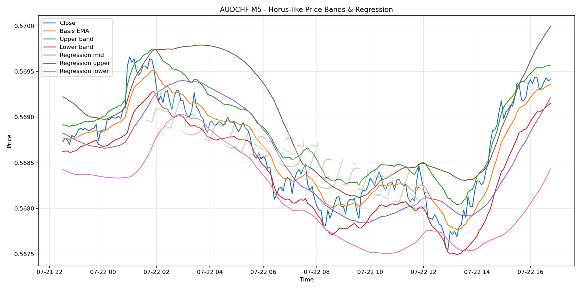The image size is (581, 290).
Task: Click the 'Time' x-axis label
Action: (x=306, y=279)
